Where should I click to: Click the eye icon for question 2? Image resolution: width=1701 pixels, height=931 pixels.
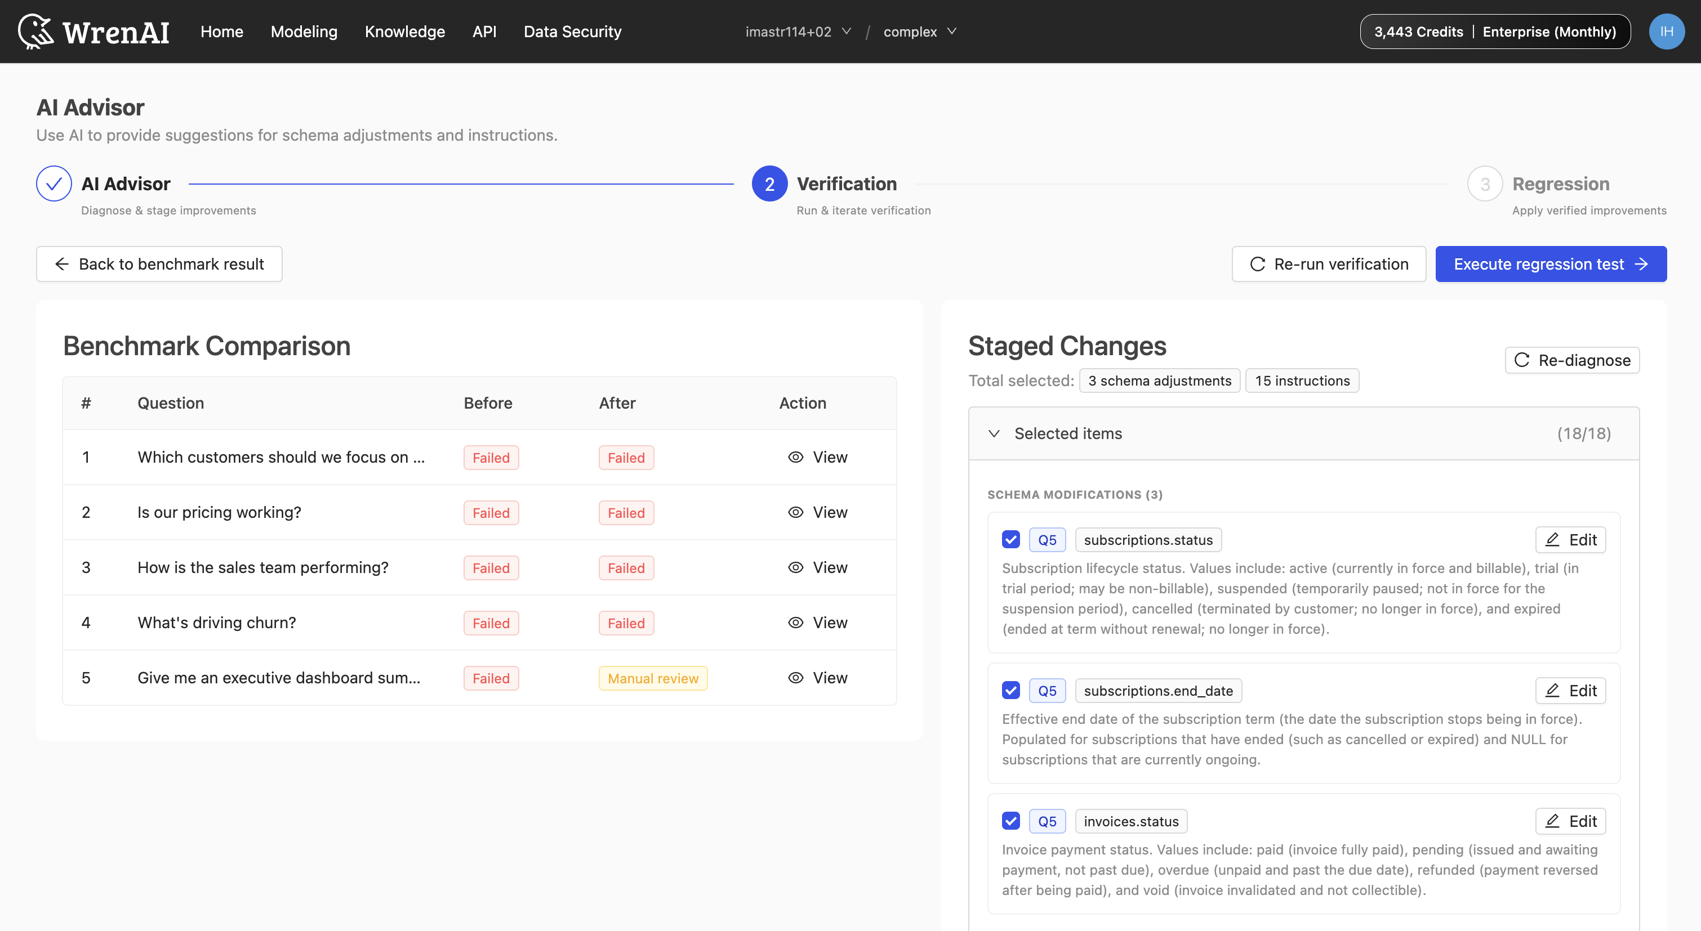pyautogui.click(x=796, y=513)
